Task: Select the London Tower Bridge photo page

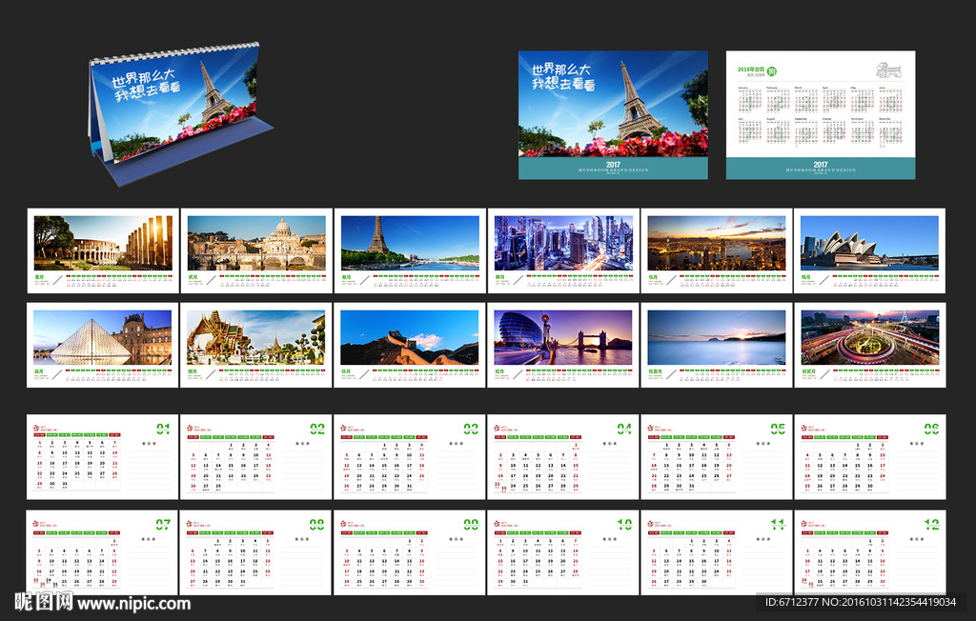Action: 563,346
